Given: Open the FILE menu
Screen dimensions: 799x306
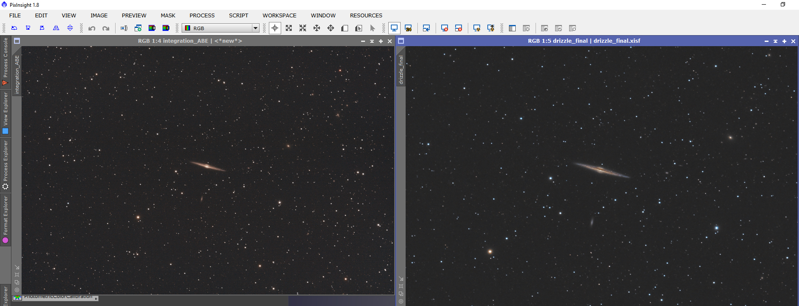Looking at the screenshot, I should 15,15.
